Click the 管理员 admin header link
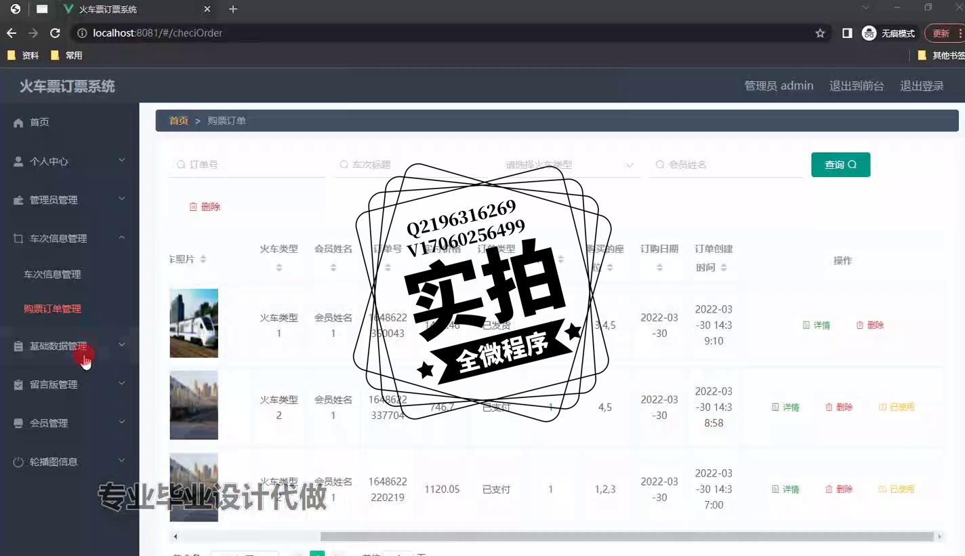 point(779,85)
